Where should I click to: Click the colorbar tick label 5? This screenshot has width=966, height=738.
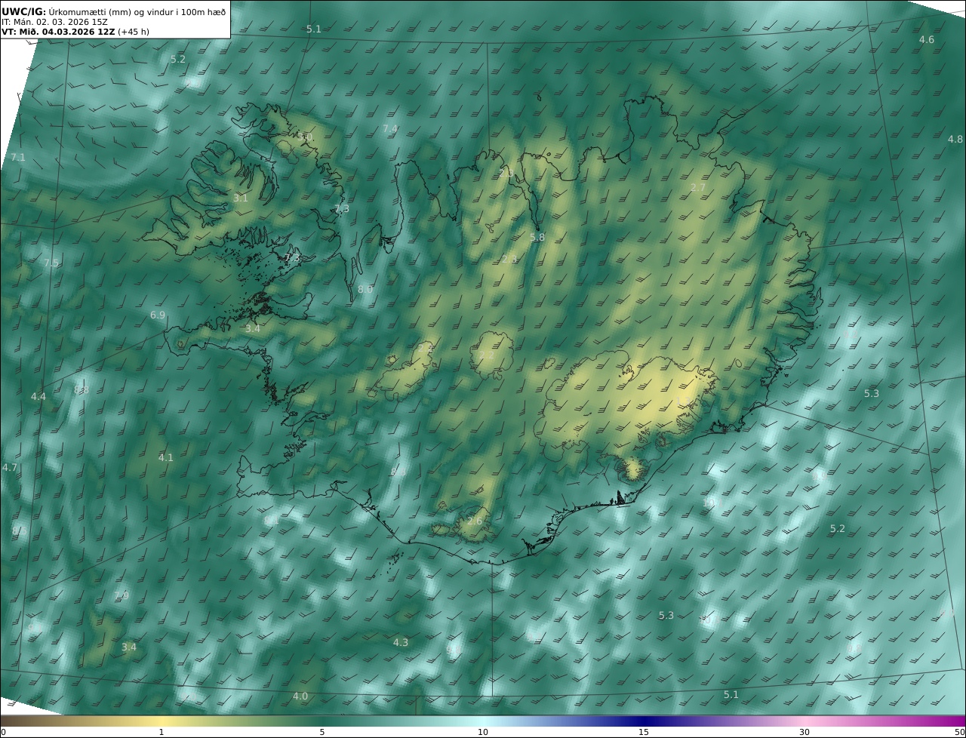tap(322, 732)
